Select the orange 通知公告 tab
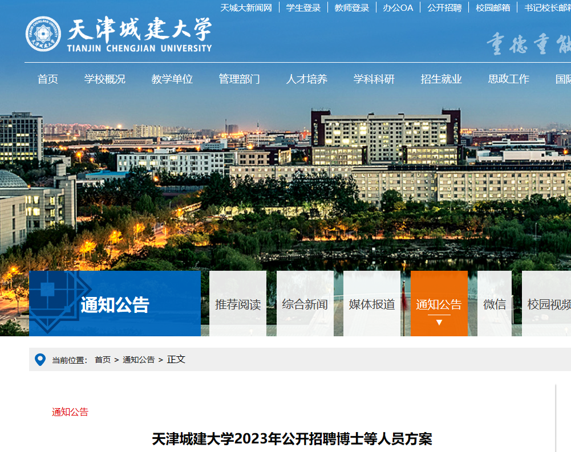This screenshot has width=571, height=452. [439, 303]
